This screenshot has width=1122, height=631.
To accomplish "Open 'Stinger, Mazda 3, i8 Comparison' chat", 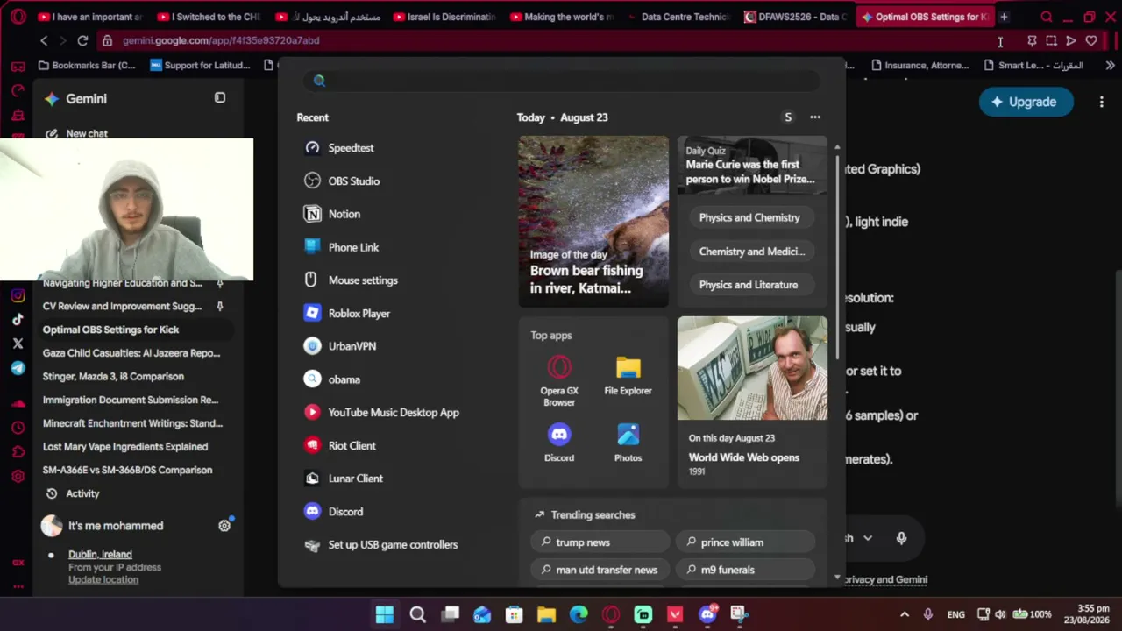I will tap(113, 377).
